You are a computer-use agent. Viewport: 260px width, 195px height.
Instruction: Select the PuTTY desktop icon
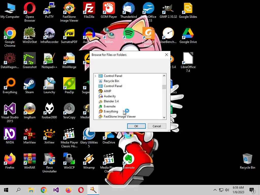click(x=49, y=10)
